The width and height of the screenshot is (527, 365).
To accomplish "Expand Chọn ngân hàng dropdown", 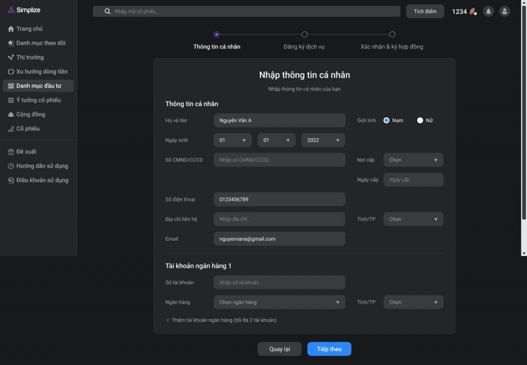I will (x=279, y=302).
